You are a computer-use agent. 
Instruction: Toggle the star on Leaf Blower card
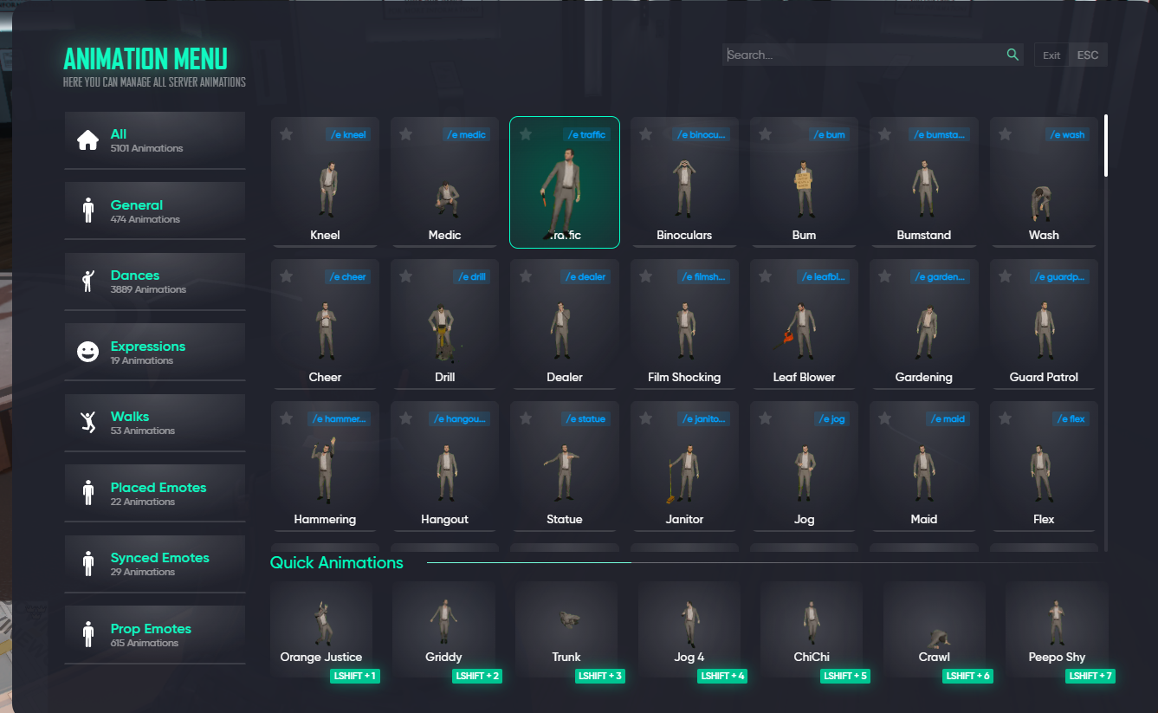click(x=766, y=276)
